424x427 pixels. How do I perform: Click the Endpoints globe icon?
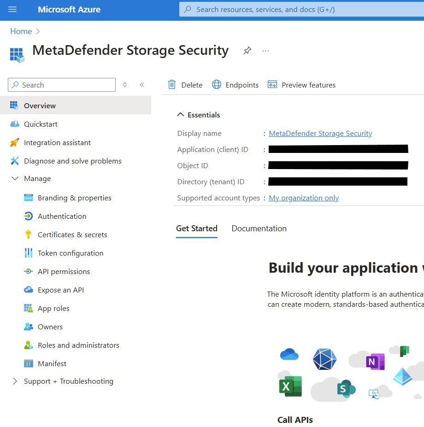(x=217, y=85)
